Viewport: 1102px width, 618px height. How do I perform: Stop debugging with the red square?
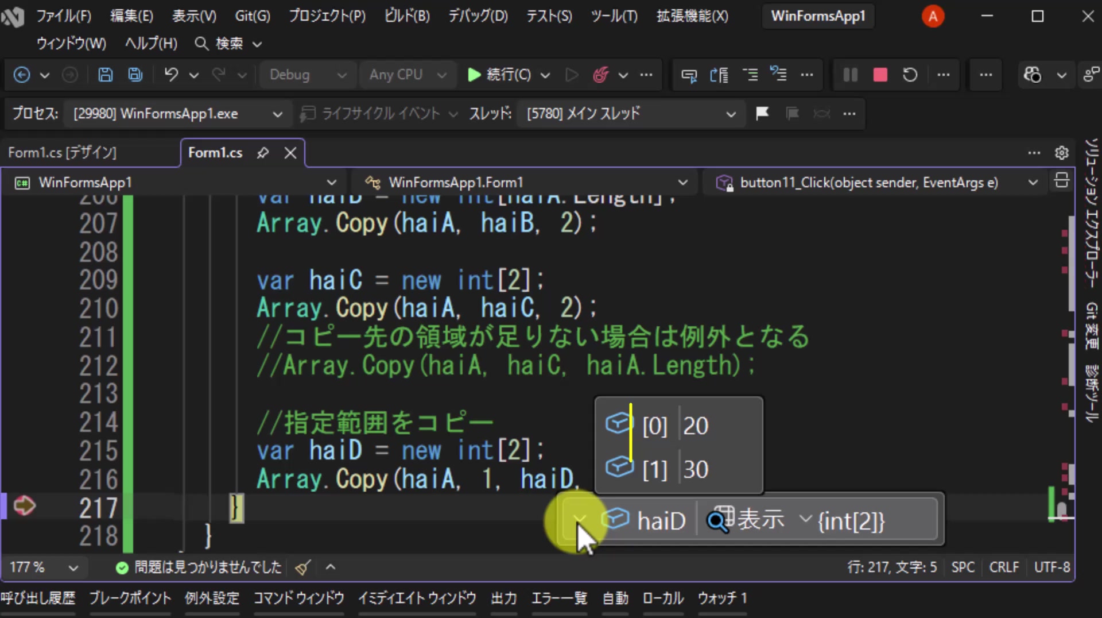[x=880, y=75]
